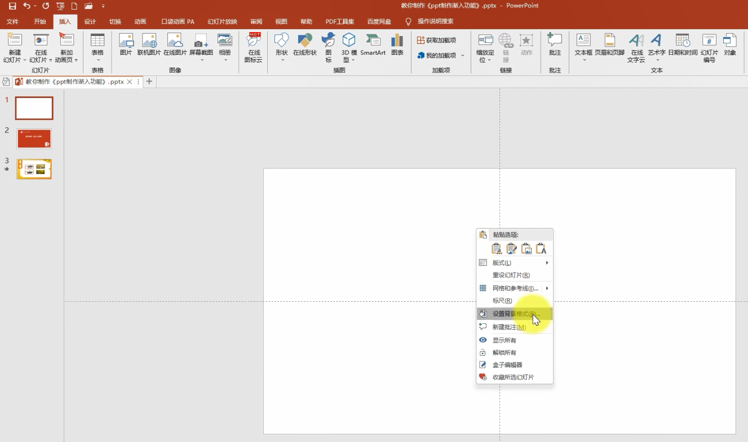Switch to the 幻灯片放映 tab

(x=222, y=22)
